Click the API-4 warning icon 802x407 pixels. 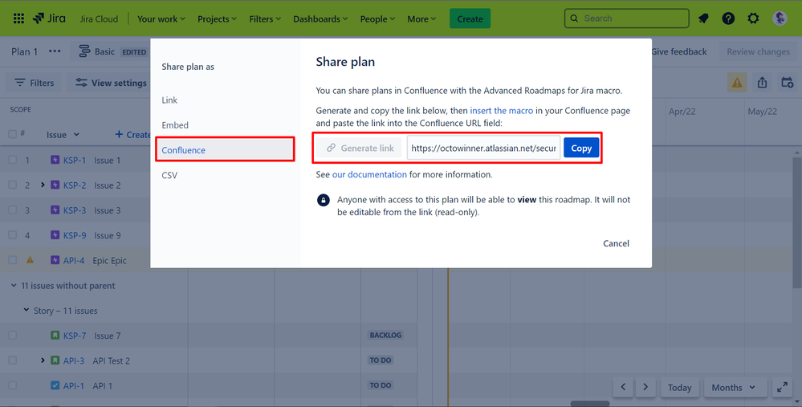pyautogui.click(x=31, y=260)
